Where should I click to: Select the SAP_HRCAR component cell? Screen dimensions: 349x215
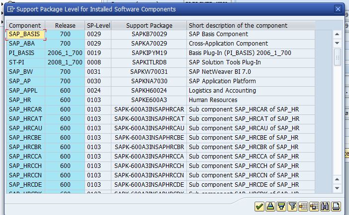coord(25,109)
